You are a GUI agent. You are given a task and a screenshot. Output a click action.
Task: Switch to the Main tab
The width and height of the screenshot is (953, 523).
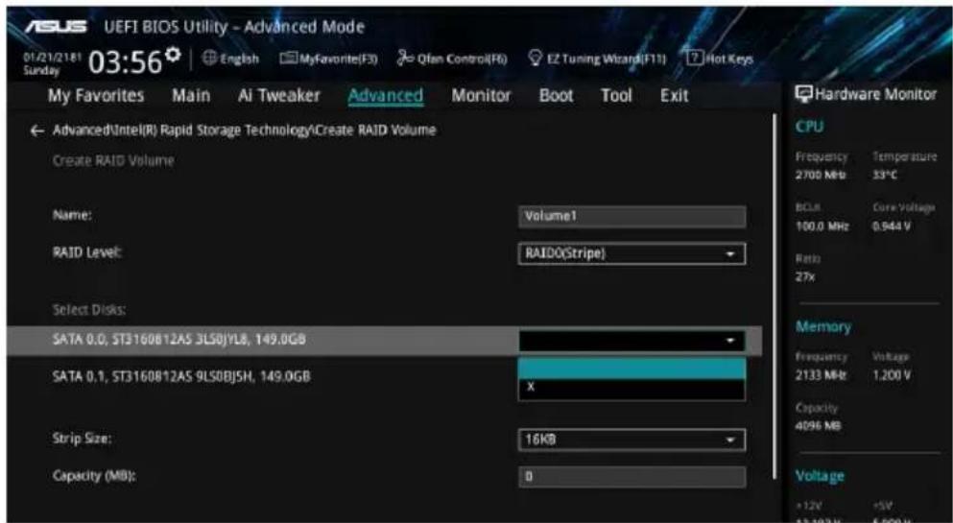(191, 96)
